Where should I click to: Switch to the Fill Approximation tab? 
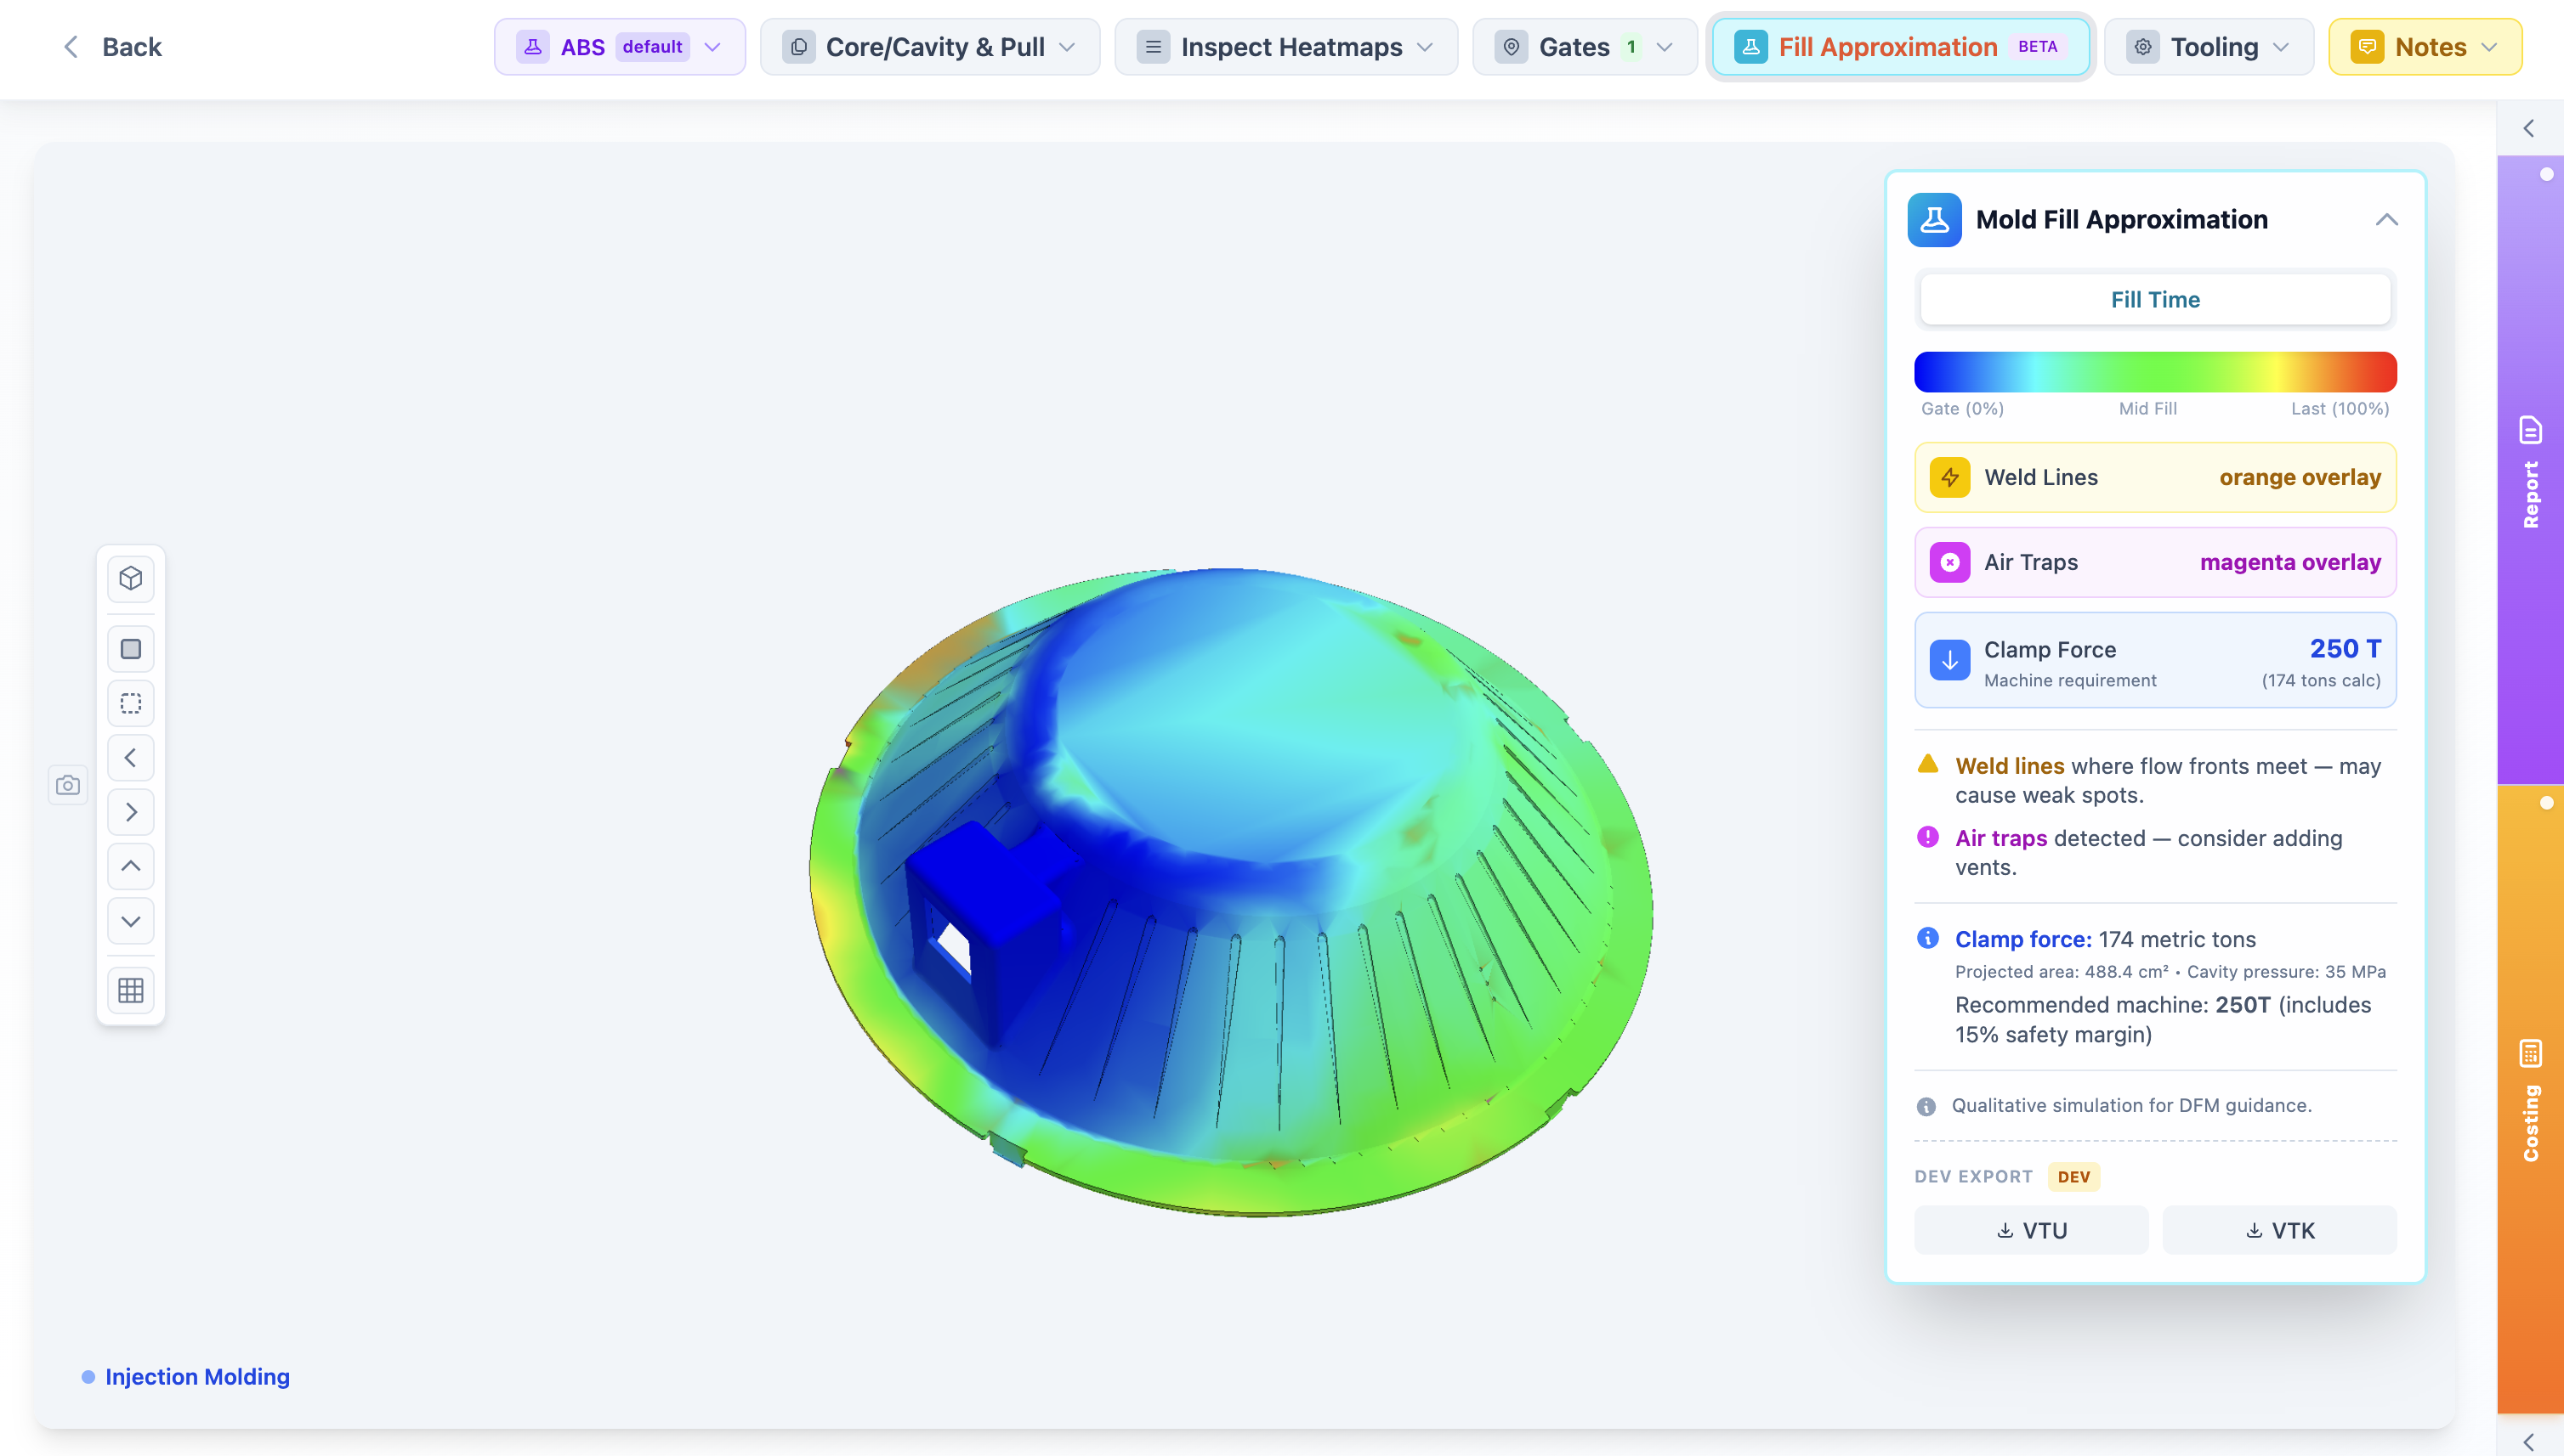pos(1898,46)
